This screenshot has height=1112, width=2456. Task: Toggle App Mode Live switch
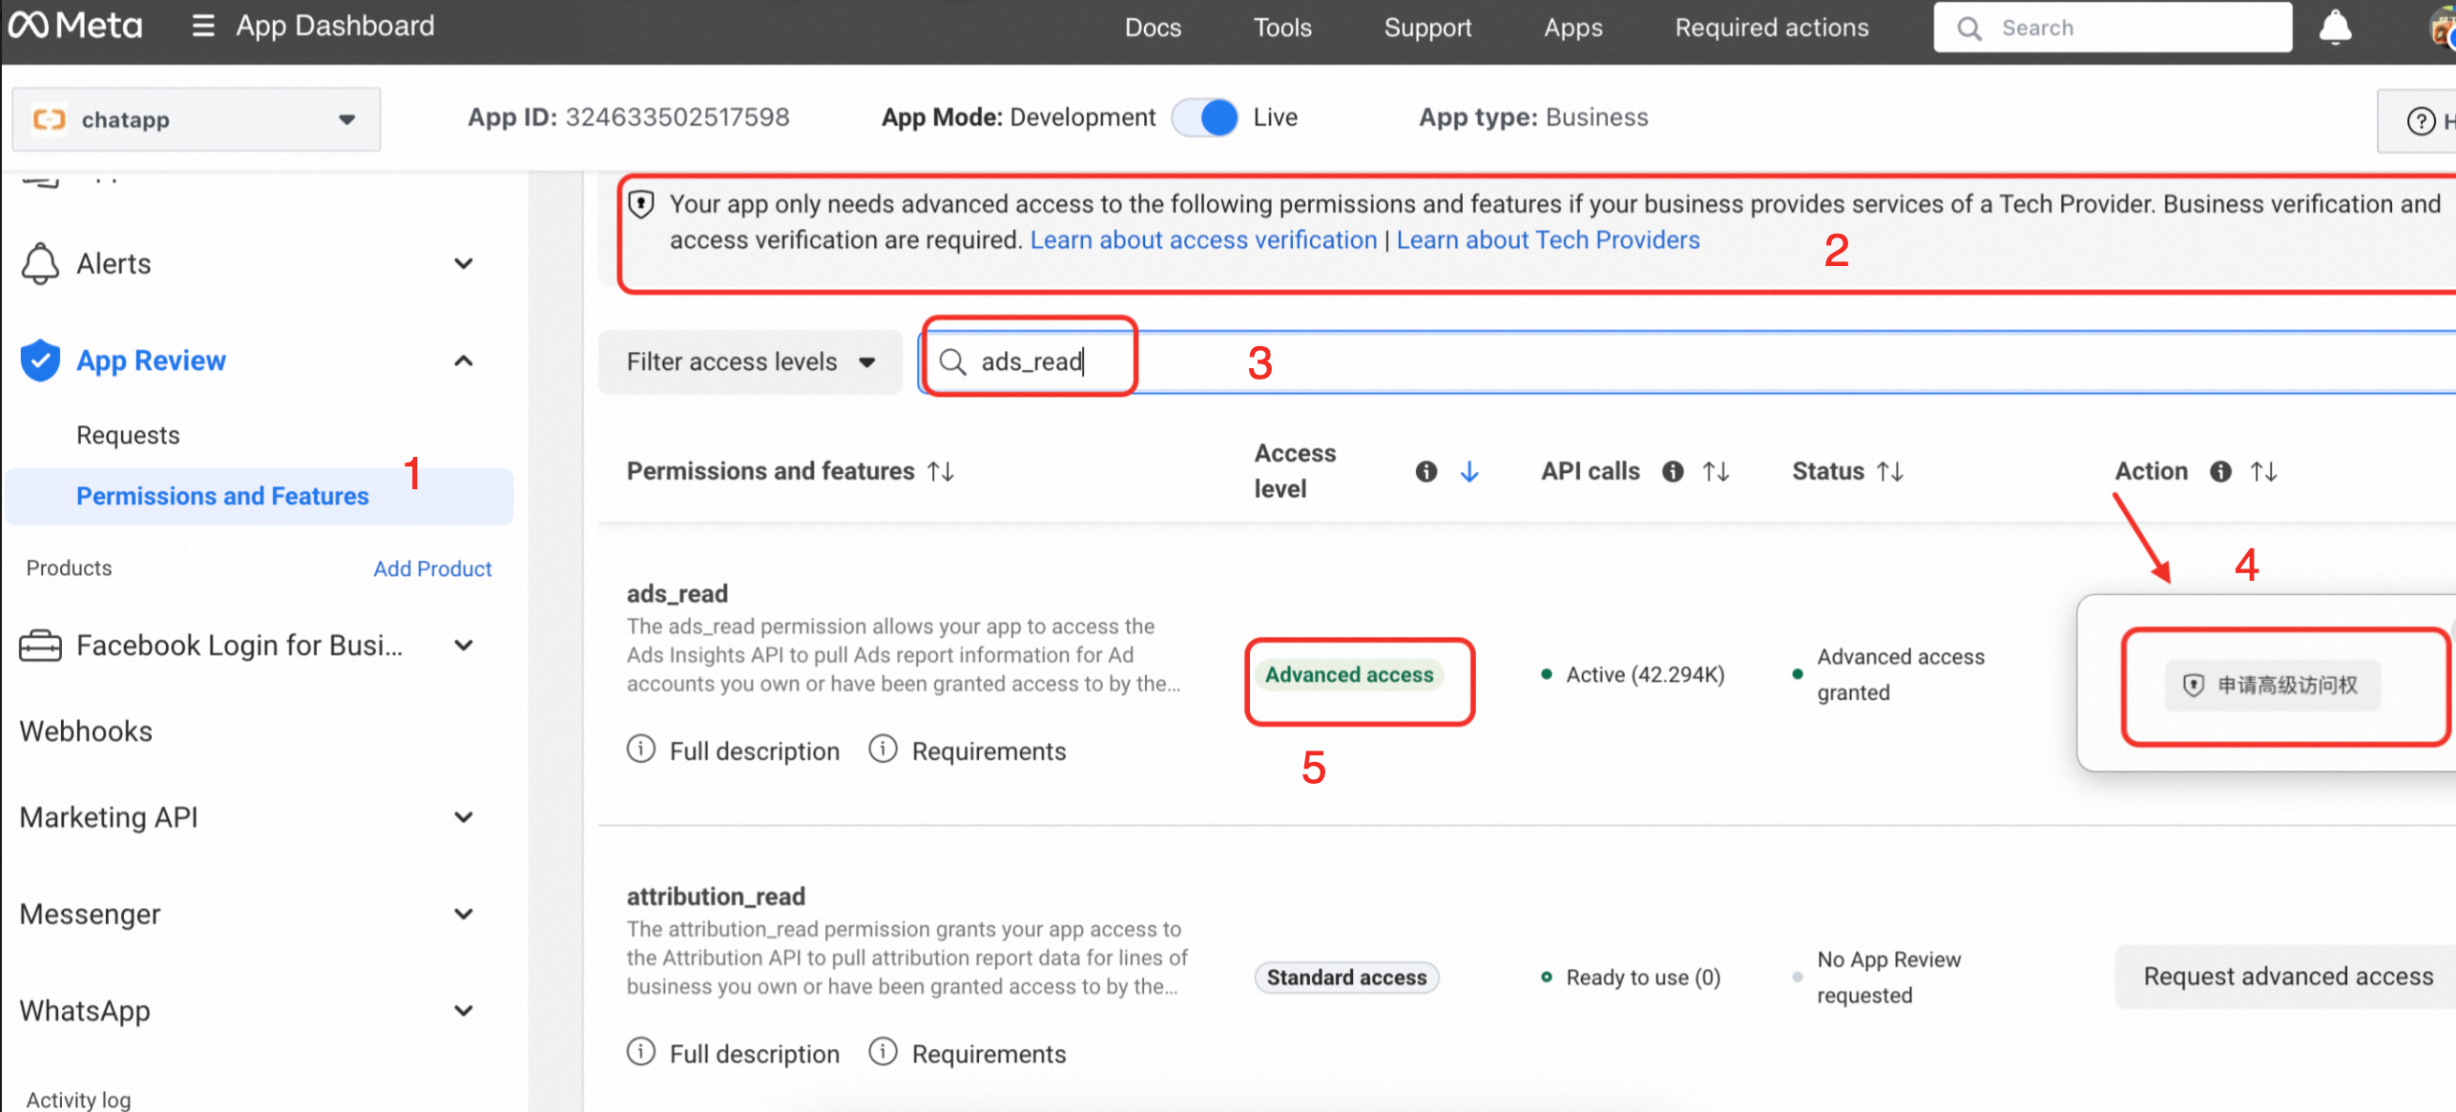1205,117
